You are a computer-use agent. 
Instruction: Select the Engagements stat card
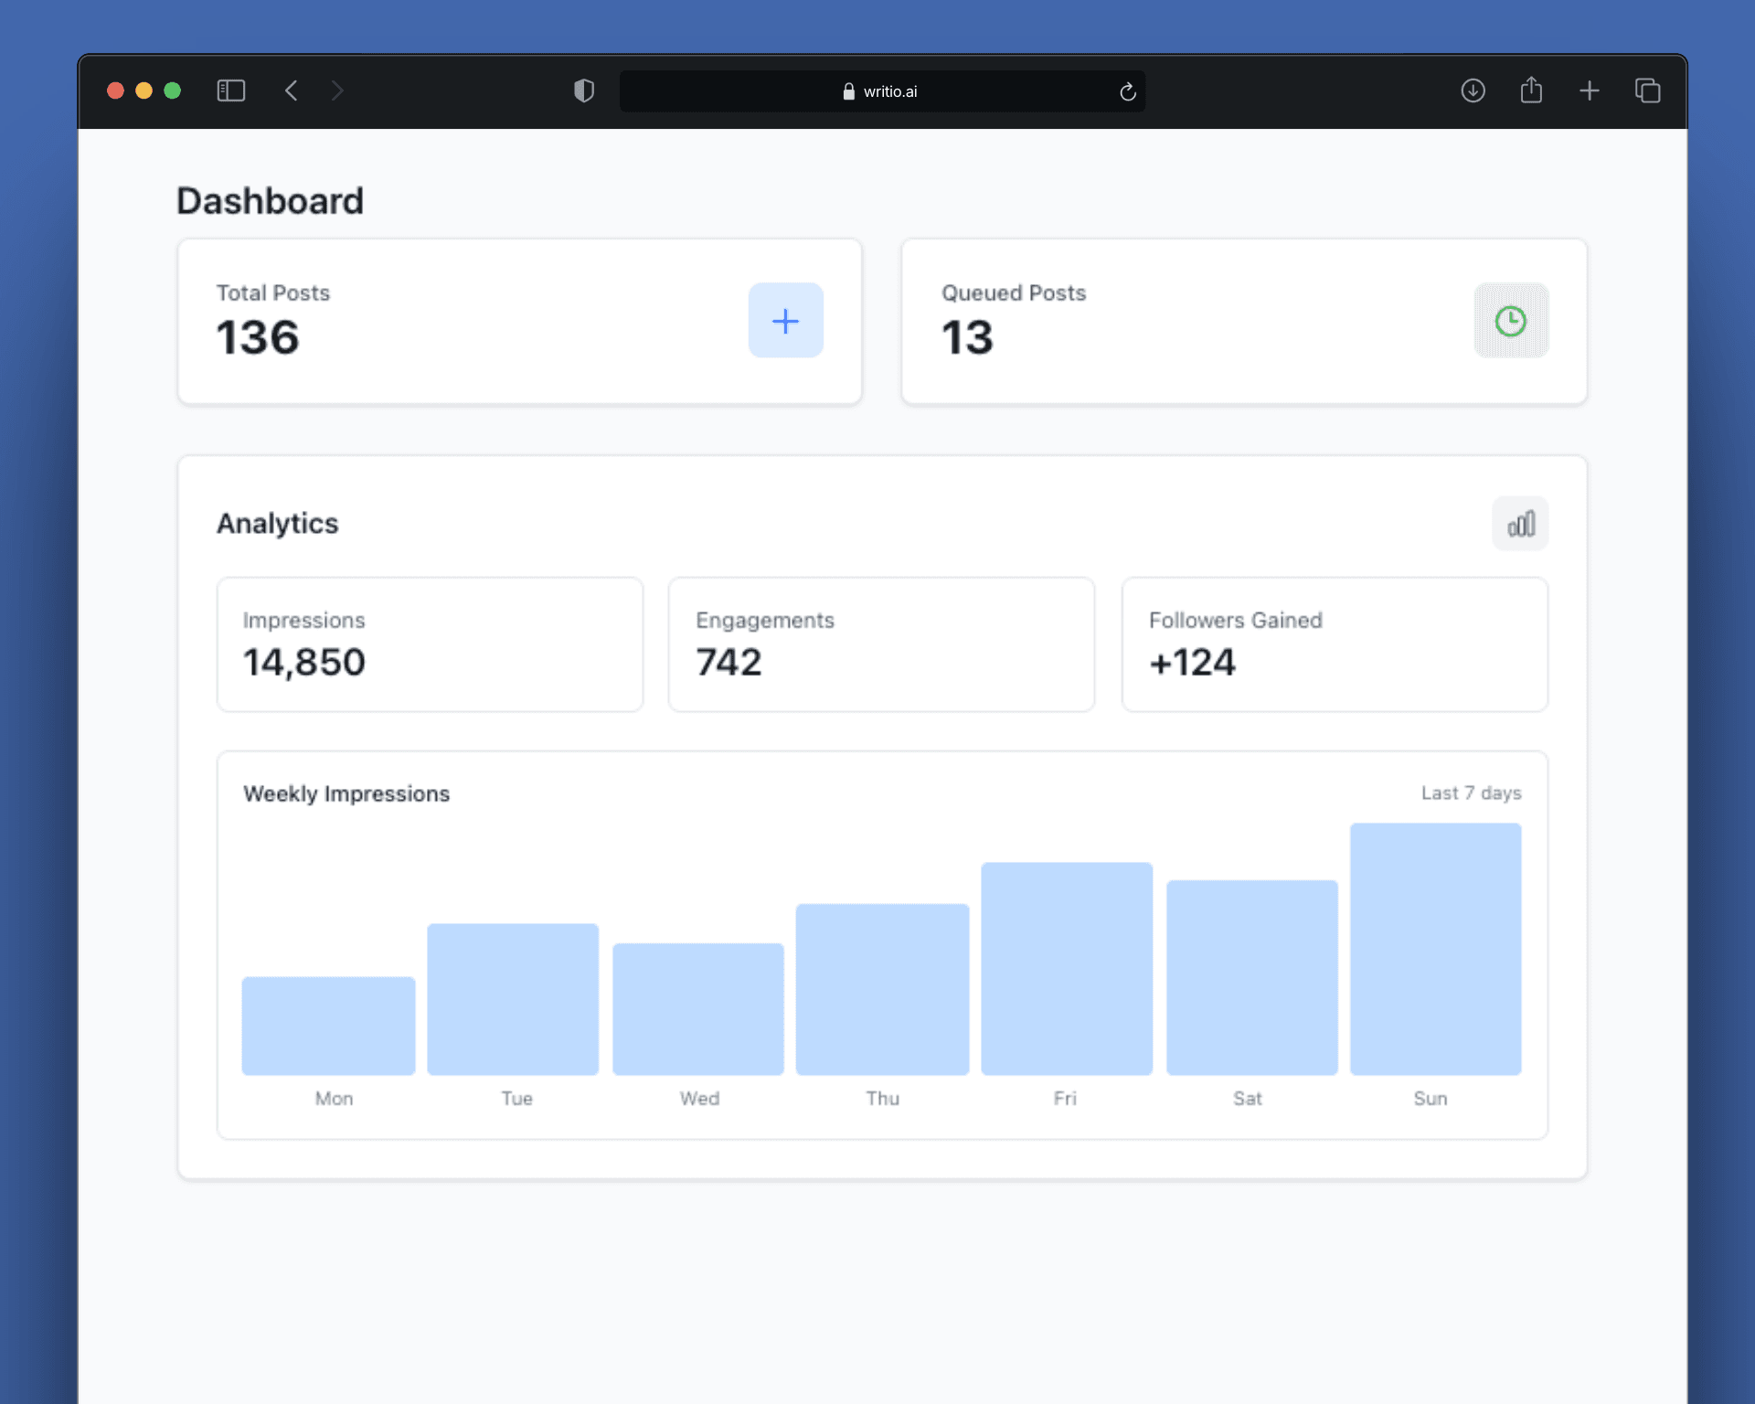pos(881,643)
